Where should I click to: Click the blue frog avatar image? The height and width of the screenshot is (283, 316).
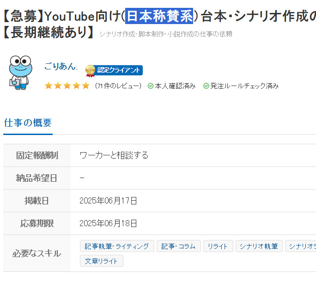20,73
